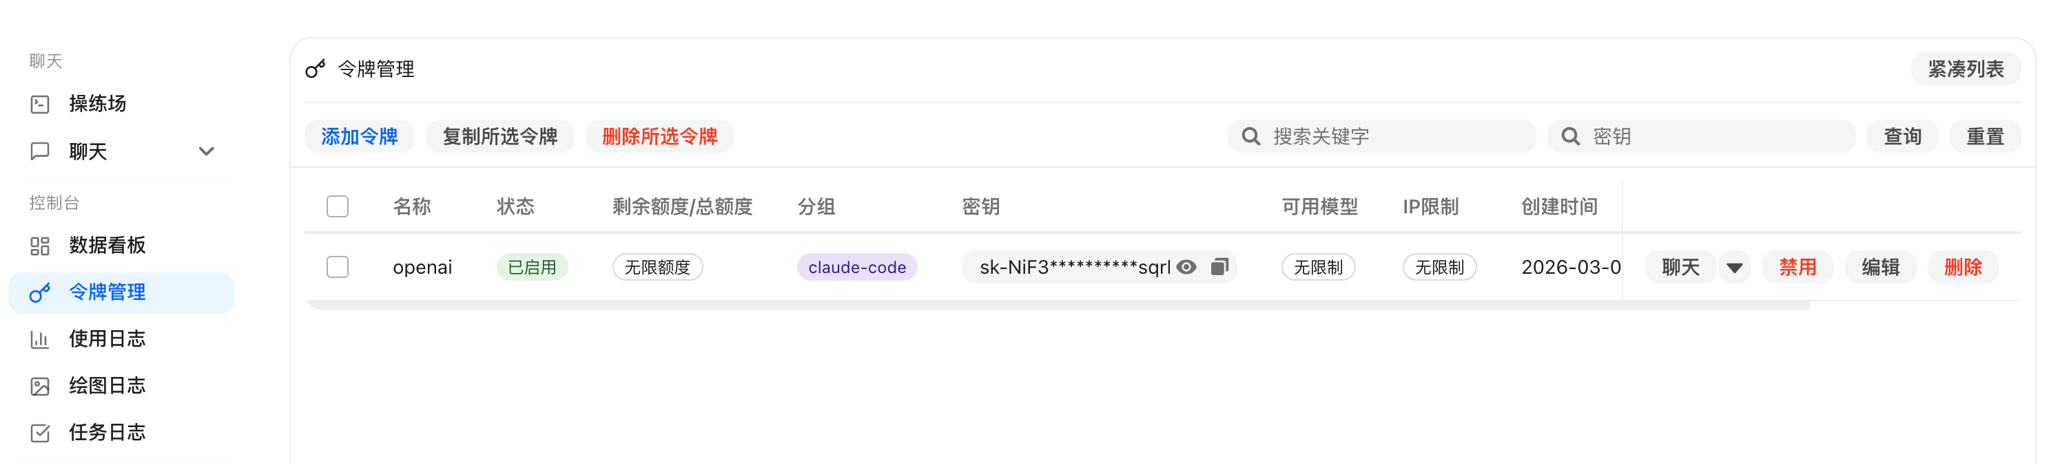Click 编辑 for the openai token
Viewport: 2071px width, 465px height.
click(x=1880, y=268)
